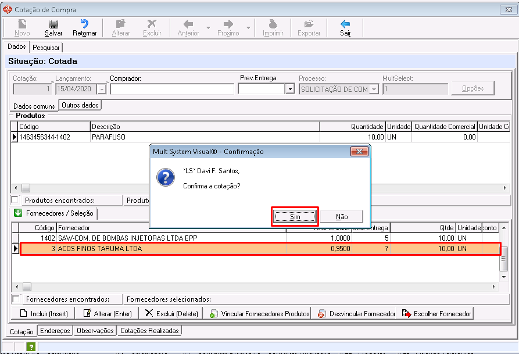
Task: Open the Lançamento date dropdown
Action: 102,89
